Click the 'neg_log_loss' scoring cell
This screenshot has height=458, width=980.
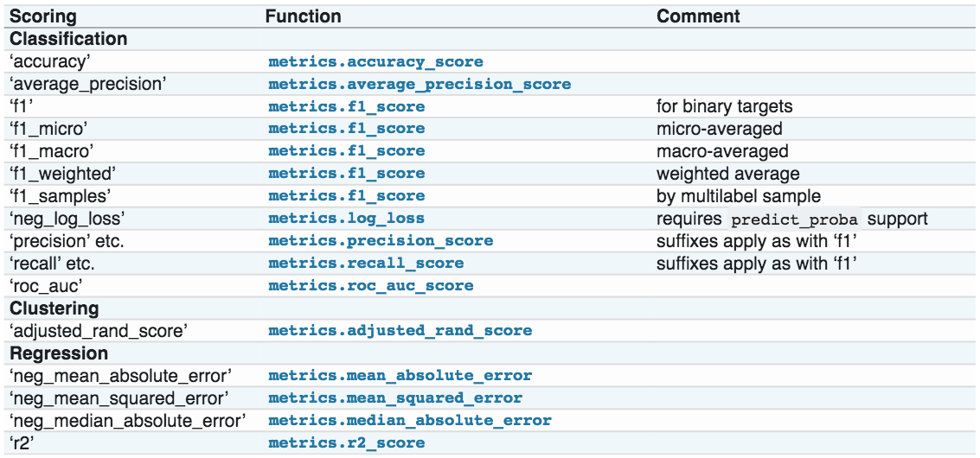click(x=55, y=219)
